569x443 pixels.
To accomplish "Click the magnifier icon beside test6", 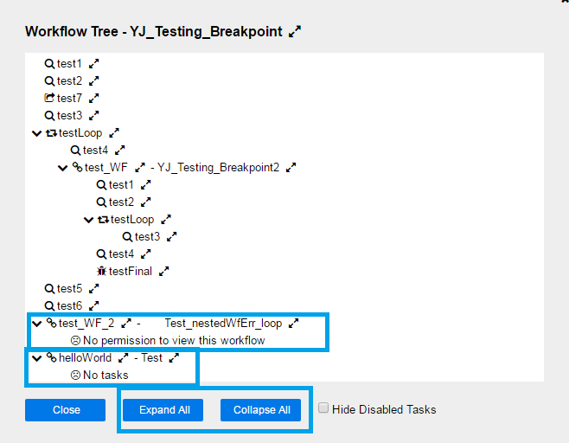I will (x=49, y=305).
